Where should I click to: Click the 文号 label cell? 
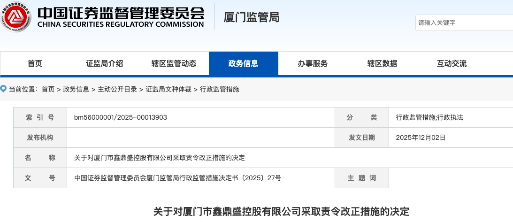[x=40, y=178]
